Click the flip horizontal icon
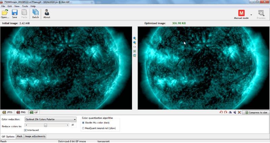 tap(230, 112)
